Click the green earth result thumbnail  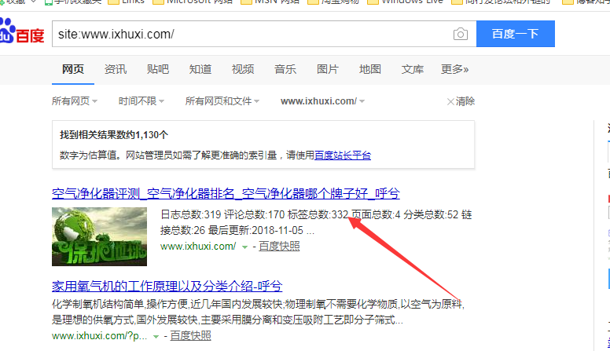pyautogui.click(x=99, y=236)
